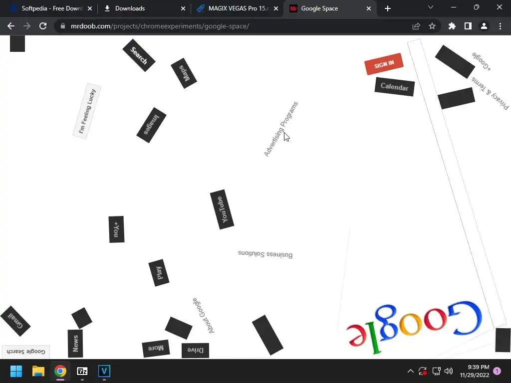Reload the Google Space page
This screenshot has height=383, width=511.
point(43,26)
